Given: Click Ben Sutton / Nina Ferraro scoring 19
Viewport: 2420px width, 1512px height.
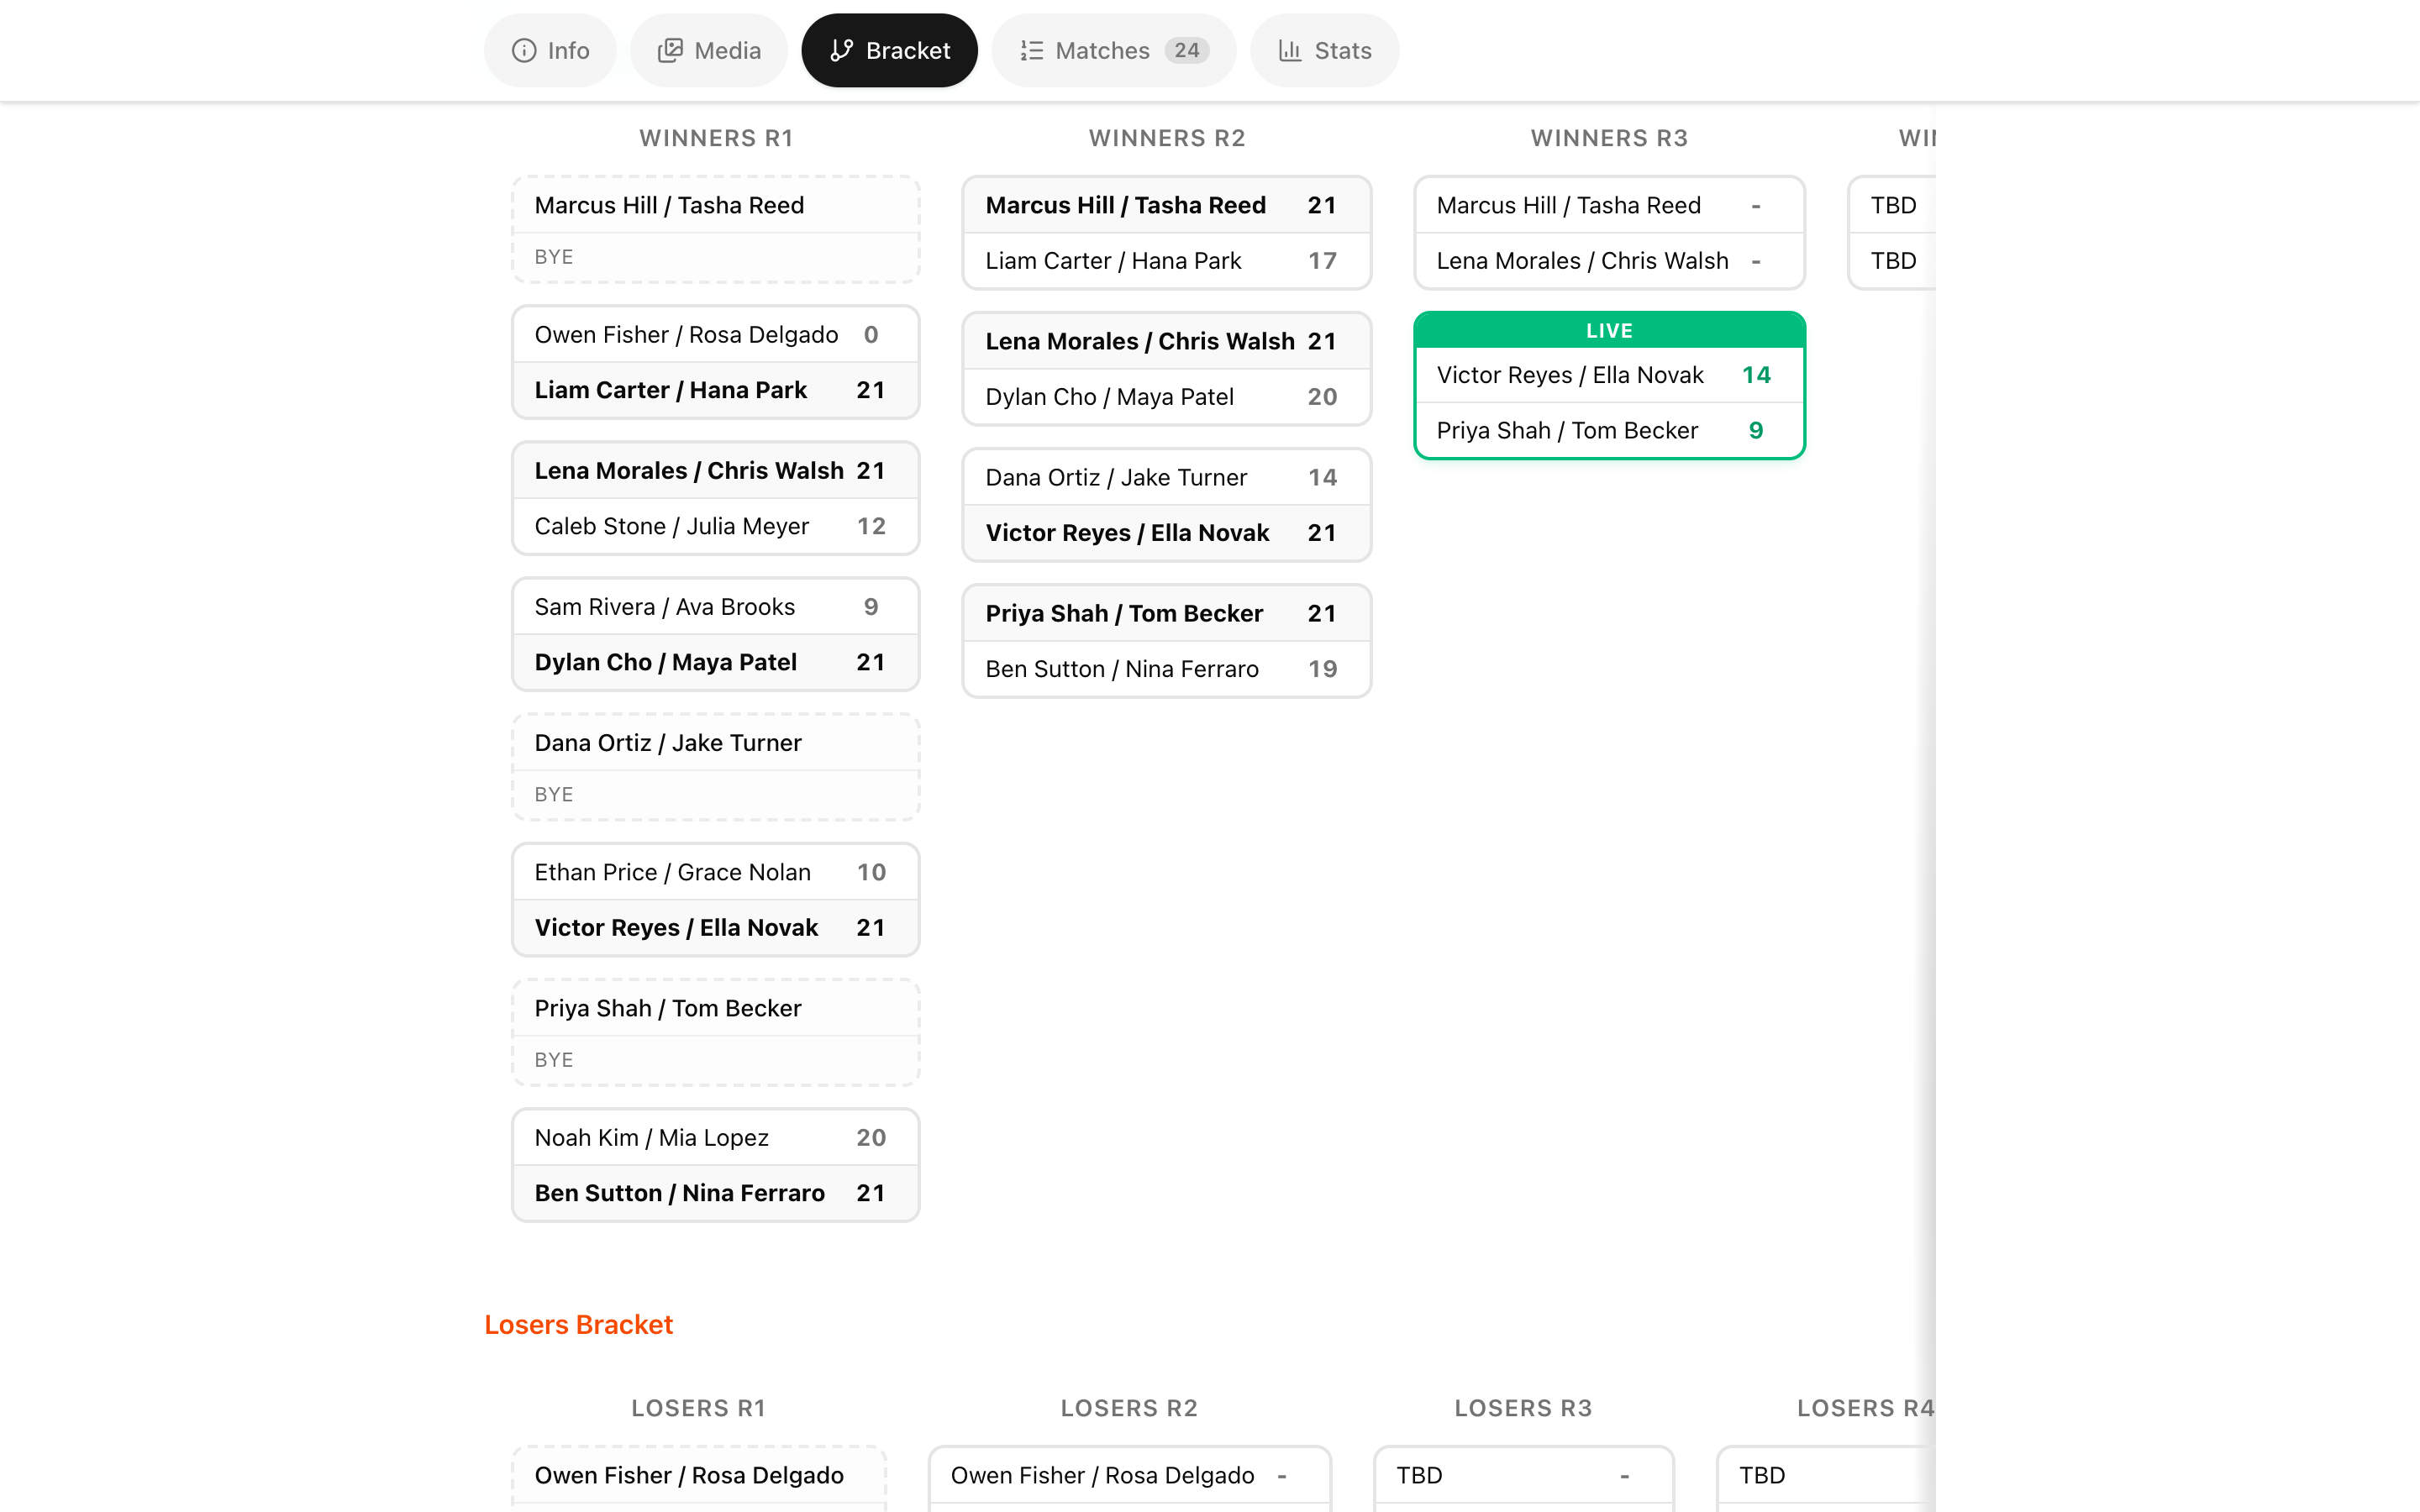Looking at the screenshot, I should tap(1166, 669).
